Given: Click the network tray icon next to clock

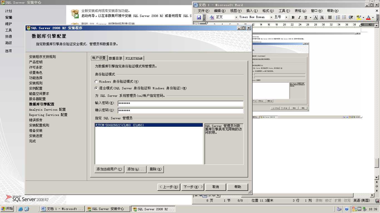Looking at the screenshot, I should 364,209.
